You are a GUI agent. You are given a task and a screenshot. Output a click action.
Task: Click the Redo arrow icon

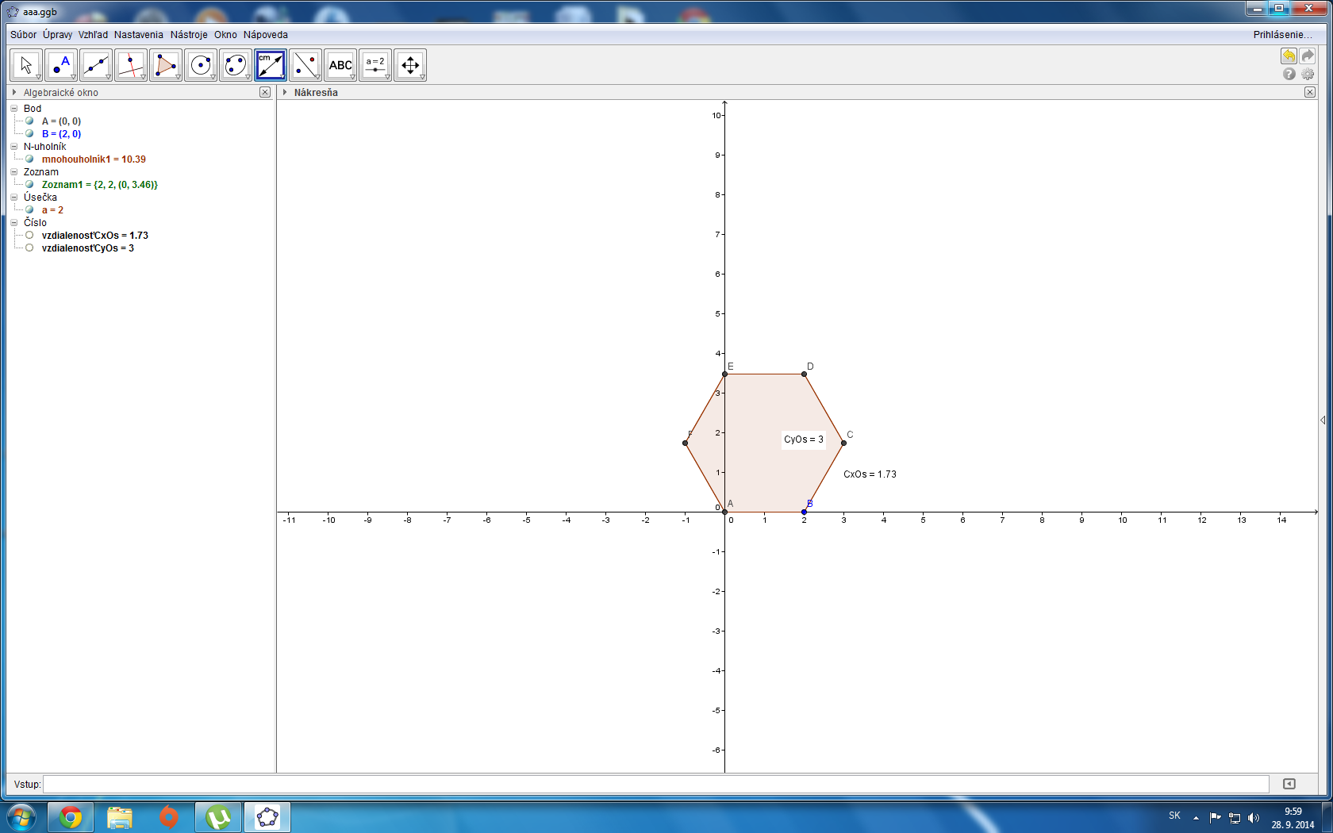[x=1308, y=56]
